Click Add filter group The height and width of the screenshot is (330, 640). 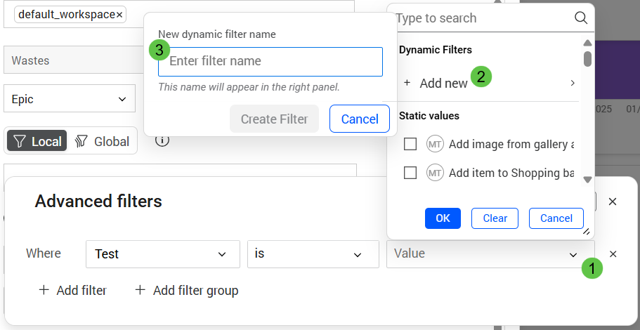187,291
